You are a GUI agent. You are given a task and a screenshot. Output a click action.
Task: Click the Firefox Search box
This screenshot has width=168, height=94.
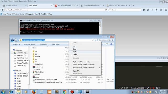point(125,10)
